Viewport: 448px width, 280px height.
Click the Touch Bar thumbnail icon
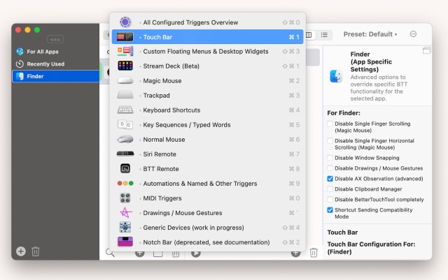(125, 37)
